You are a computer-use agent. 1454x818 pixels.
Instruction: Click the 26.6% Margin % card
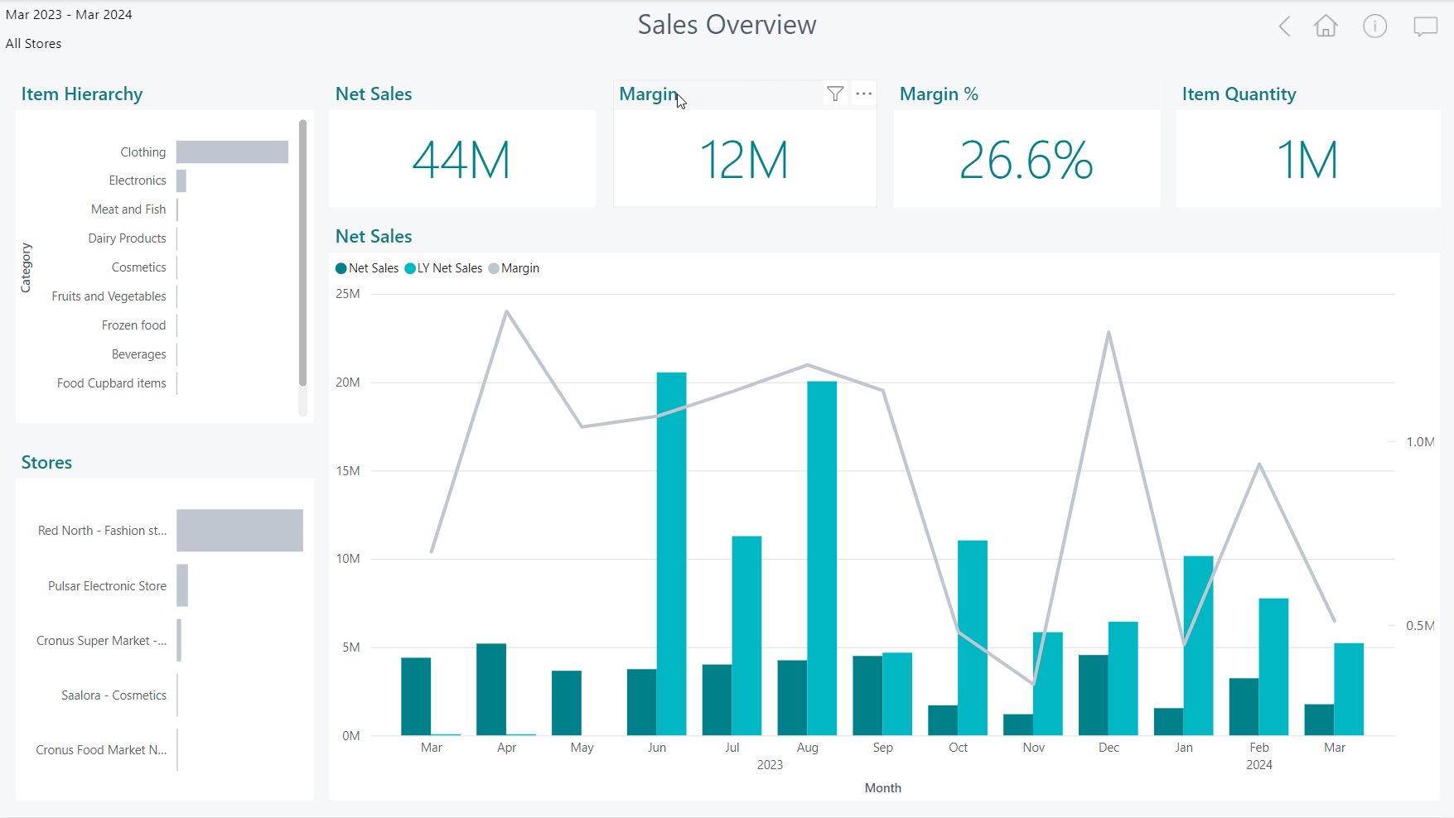click(1026, 159)
